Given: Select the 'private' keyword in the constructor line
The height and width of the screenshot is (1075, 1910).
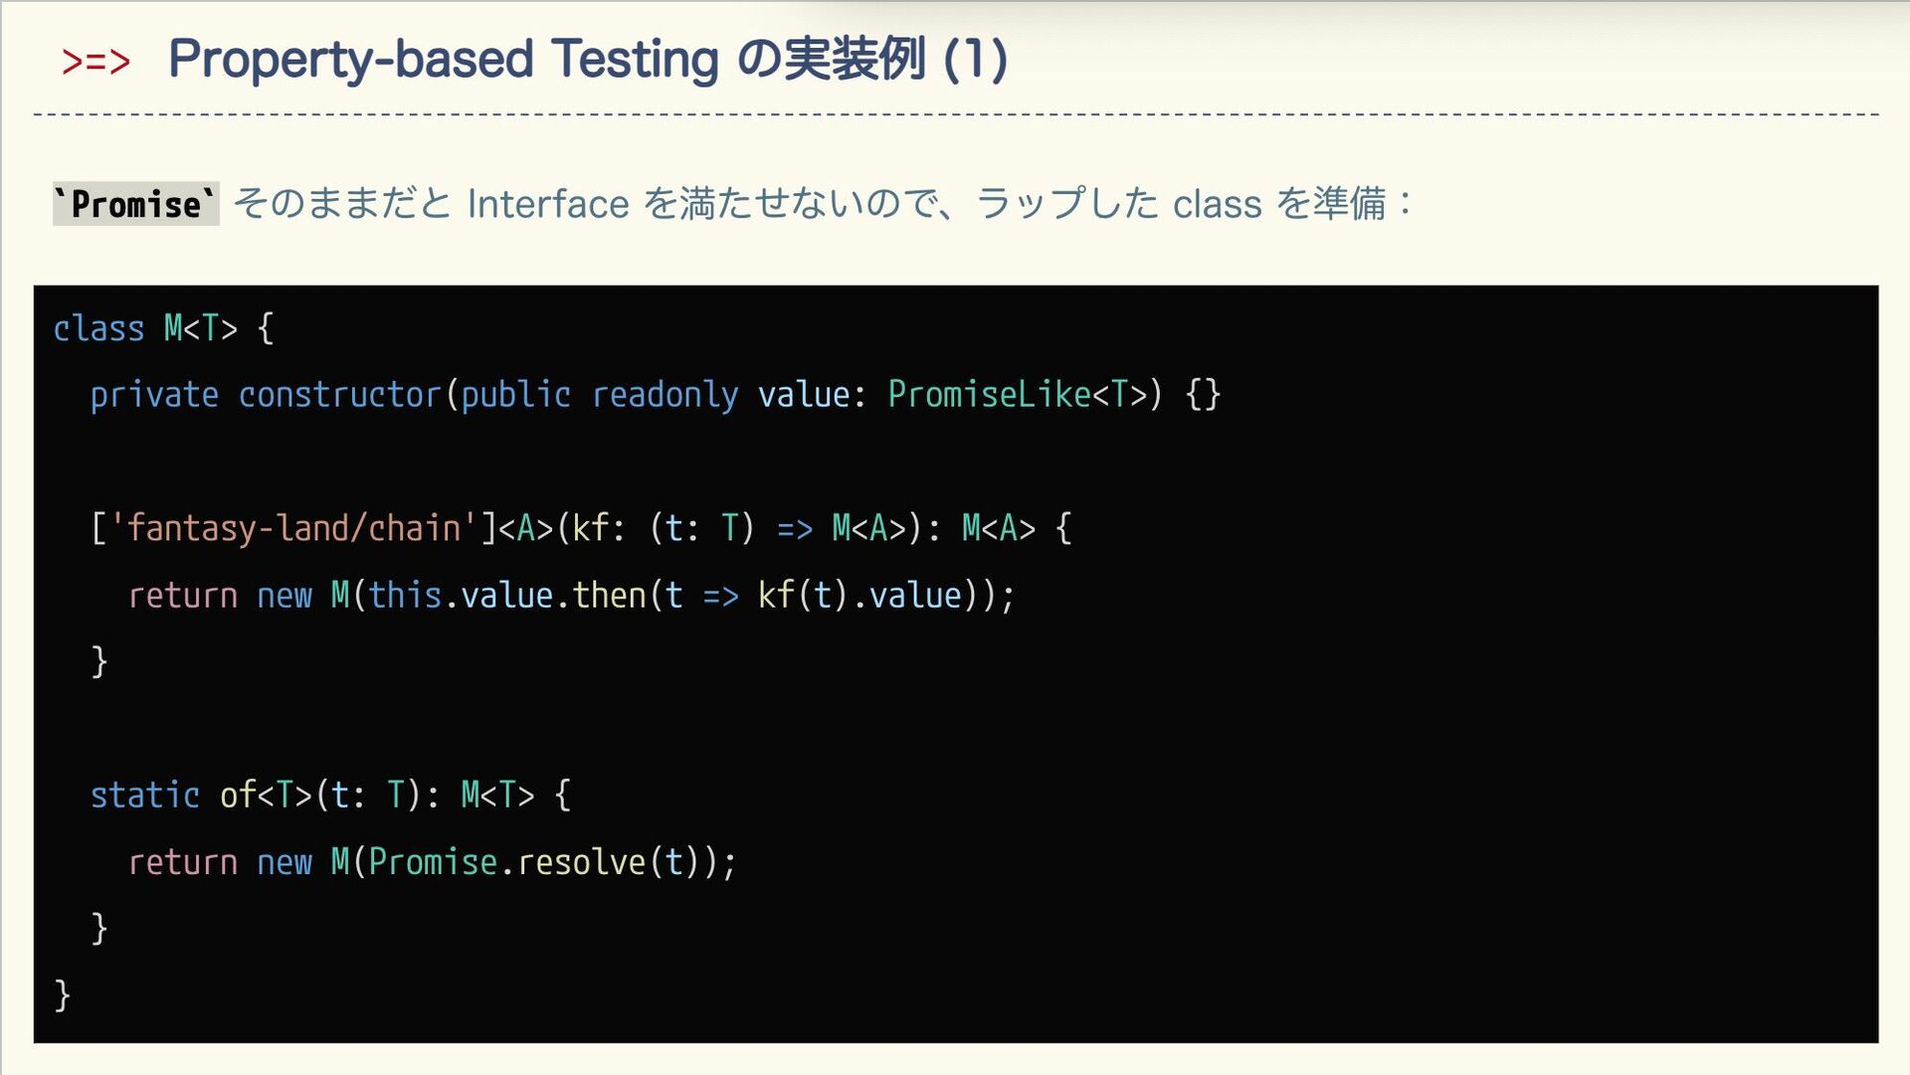Looking at the screenshot, I should (x=154, y=396).
